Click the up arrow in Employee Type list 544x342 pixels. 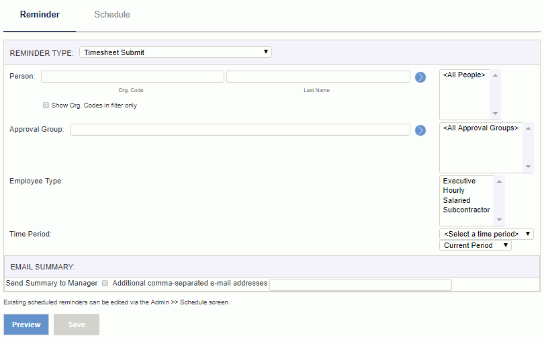(x=499, y=181)
